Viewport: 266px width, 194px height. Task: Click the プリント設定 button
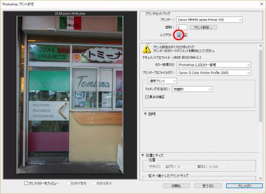coord(203,28)
